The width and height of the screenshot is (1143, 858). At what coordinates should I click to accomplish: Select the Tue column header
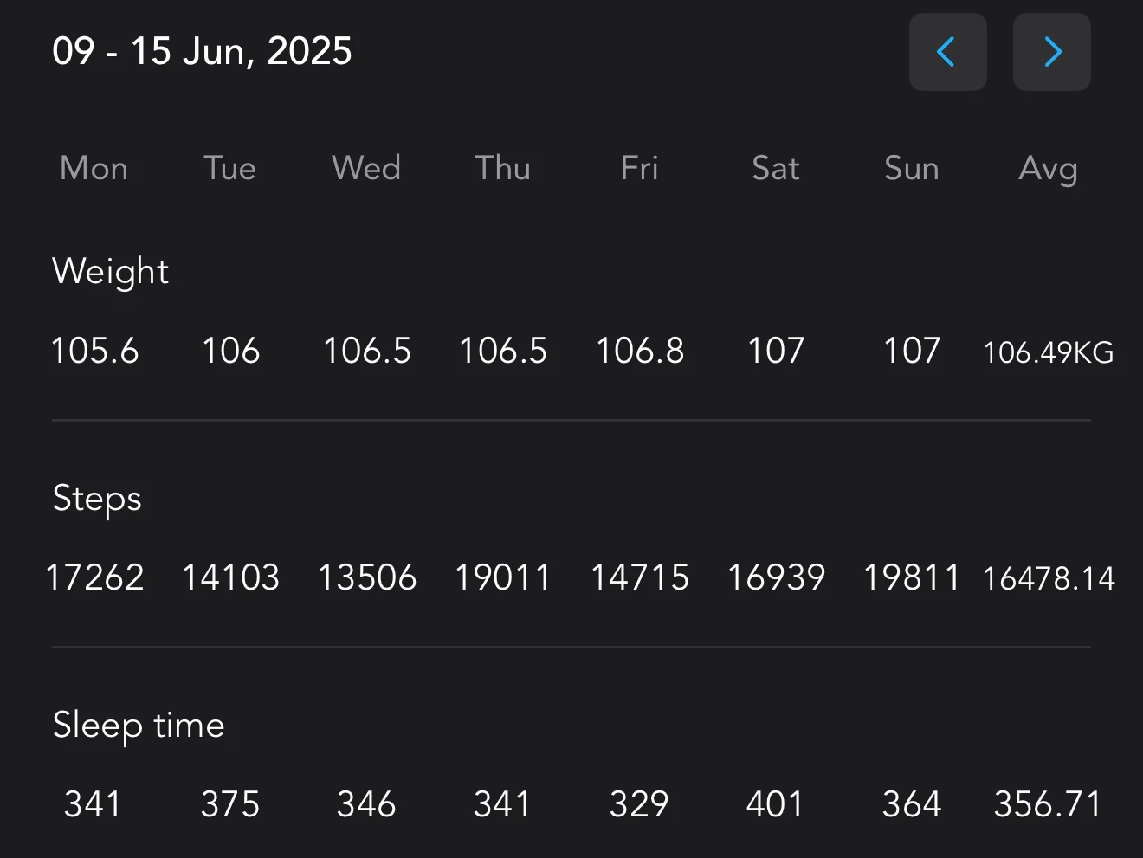click(229, 168)
